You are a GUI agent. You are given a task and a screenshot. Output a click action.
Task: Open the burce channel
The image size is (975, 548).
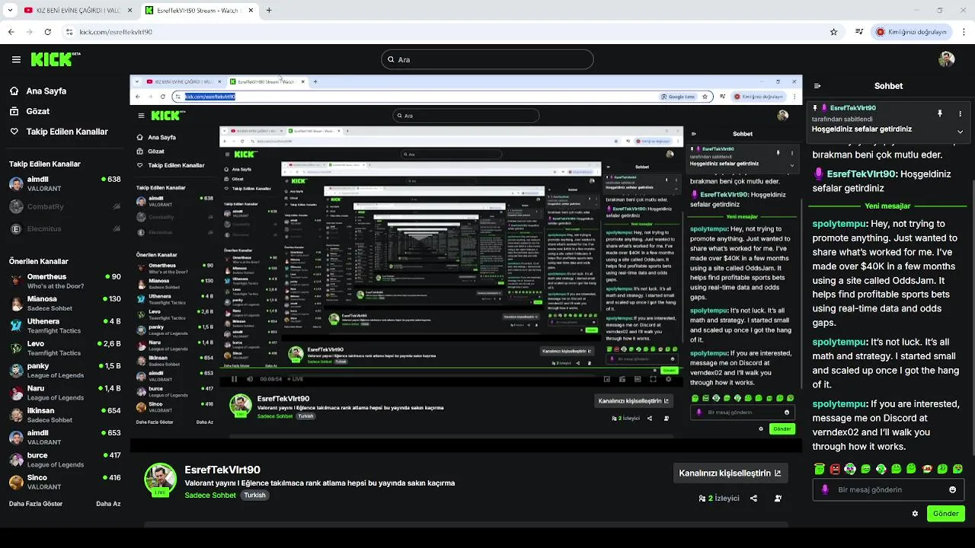coord(65,460)
